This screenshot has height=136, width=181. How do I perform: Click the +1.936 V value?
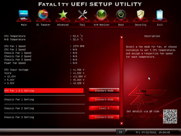click(x=79, y=70)
